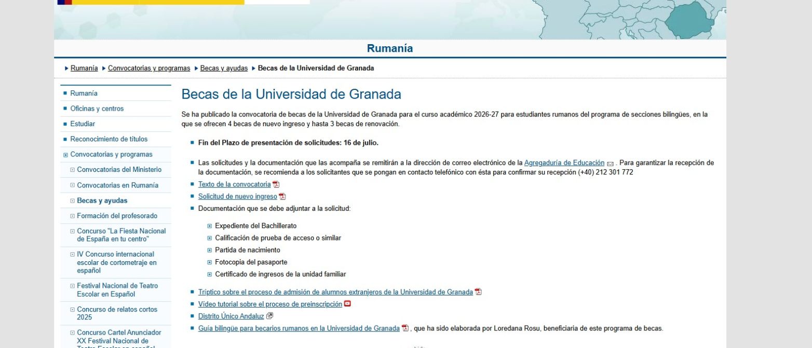Expand IV Concurso internacional cortometraje marker
This screenshot has width=812, height=348.
pos(73,255)
